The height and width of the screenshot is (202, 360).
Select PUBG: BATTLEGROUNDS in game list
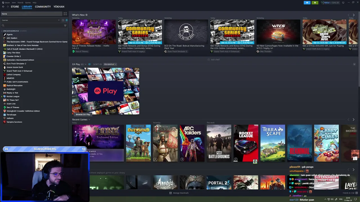tap(17, 82)
